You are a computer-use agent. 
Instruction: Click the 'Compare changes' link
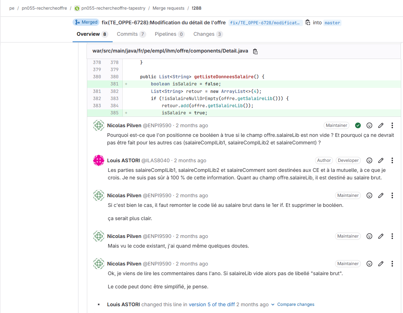click(296, 304)
